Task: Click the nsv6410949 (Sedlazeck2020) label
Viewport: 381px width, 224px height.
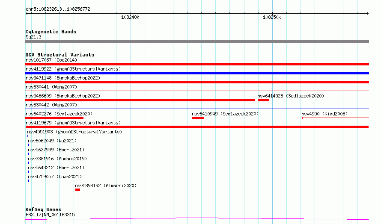Action: point(225,114)
